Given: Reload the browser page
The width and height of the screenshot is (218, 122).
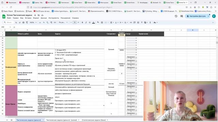Looking at the screenshot, I should click(11, 7).
